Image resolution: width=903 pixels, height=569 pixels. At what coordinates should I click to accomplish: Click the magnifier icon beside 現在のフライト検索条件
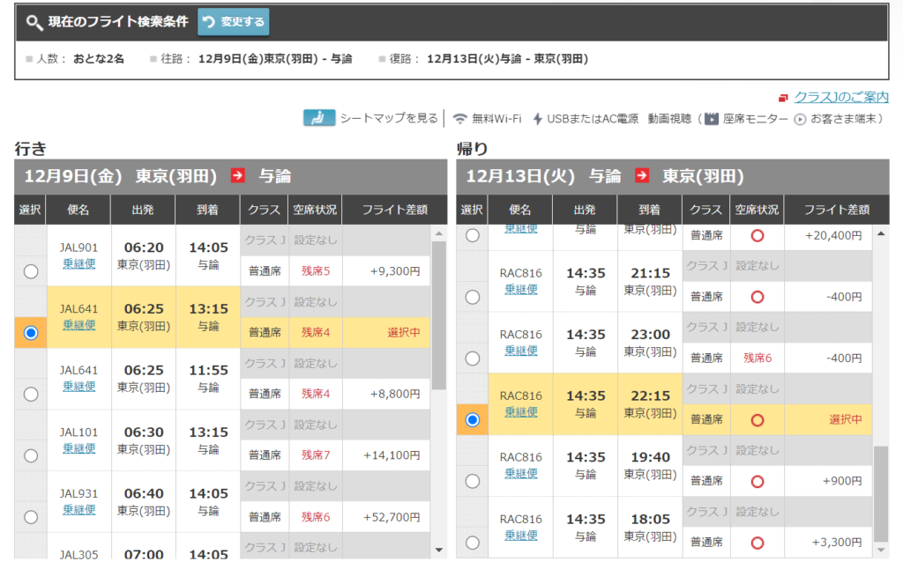pos(34,22)
